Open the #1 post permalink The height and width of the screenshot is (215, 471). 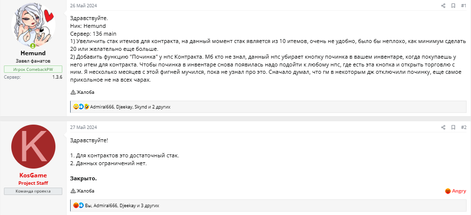pos(464,6)
